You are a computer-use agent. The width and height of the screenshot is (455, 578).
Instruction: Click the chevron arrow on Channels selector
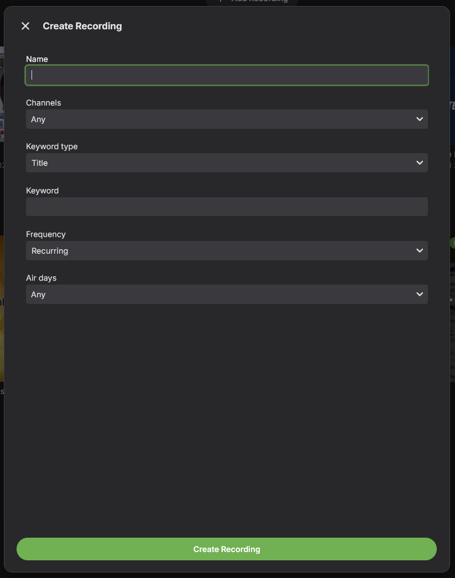(420, 119)
